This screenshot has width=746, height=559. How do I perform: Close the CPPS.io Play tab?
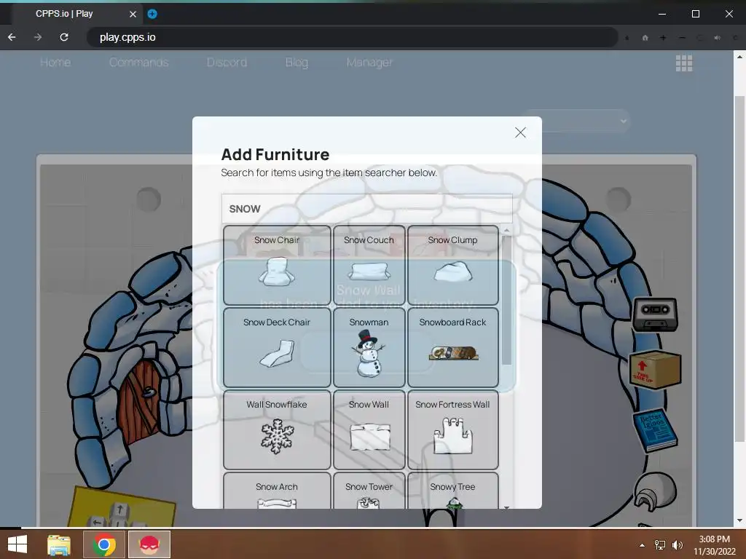(x=133, y=15)
